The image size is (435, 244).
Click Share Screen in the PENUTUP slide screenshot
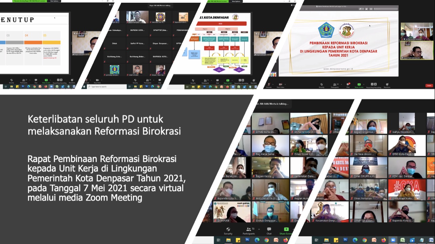click(x=46, y=81)
